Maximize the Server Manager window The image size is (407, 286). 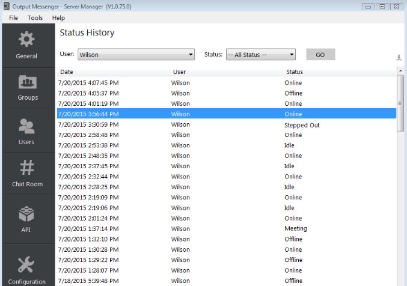(x=382, y=7)
